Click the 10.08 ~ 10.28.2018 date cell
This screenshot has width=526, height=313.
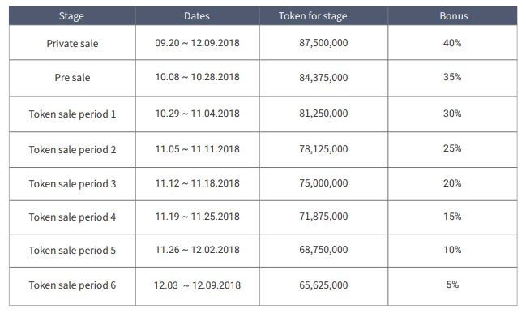[x=197, y=78]
